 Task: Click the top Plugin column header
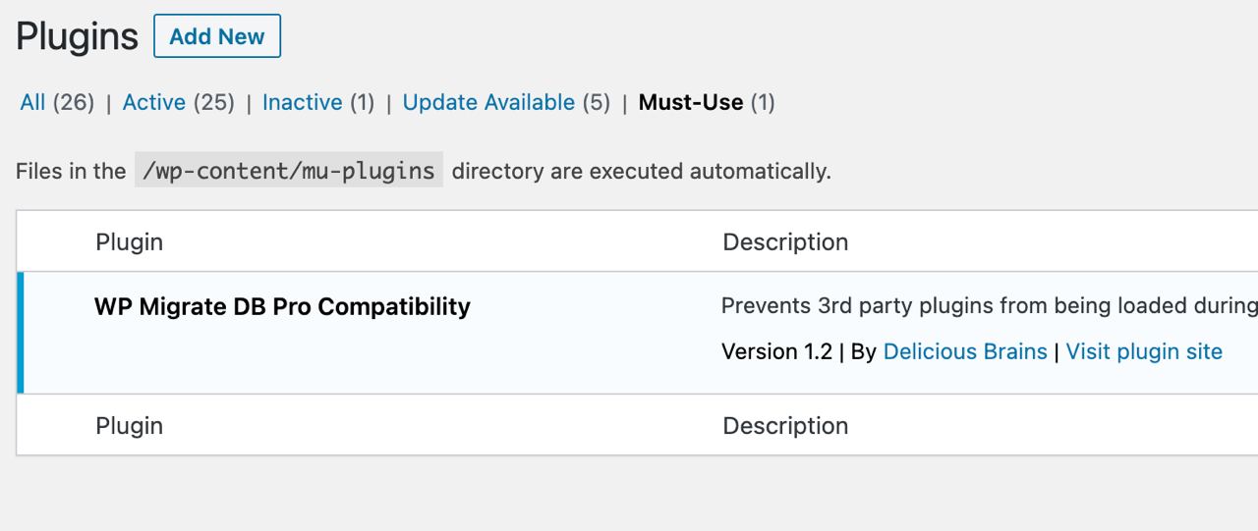click(130, 241)
